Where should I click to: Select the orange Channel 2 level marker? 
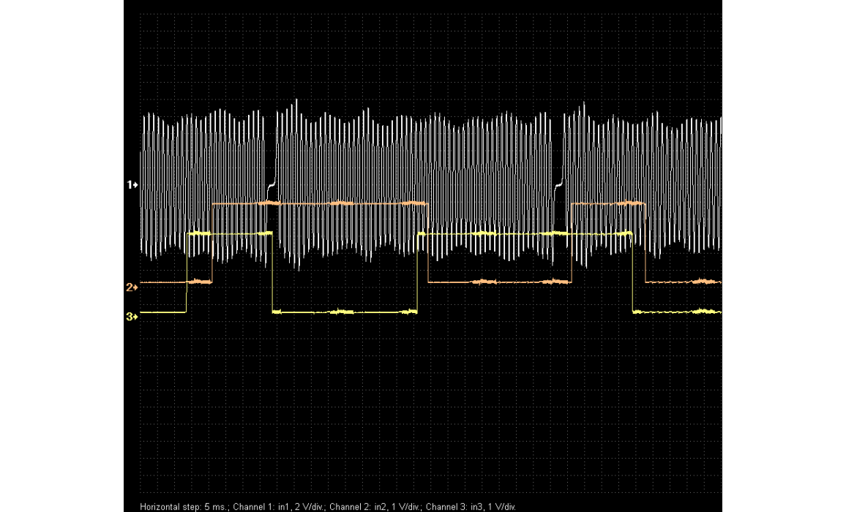click(132, 287)
